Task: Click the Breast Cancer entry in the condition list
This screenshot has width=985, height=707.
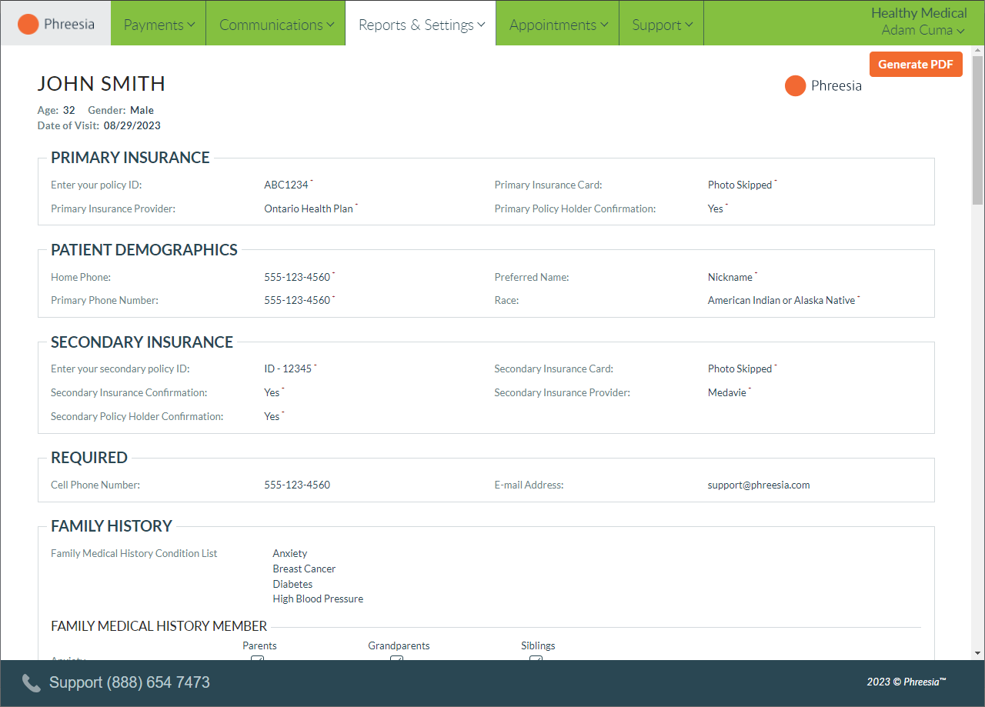Action: [x=304, y=569]
